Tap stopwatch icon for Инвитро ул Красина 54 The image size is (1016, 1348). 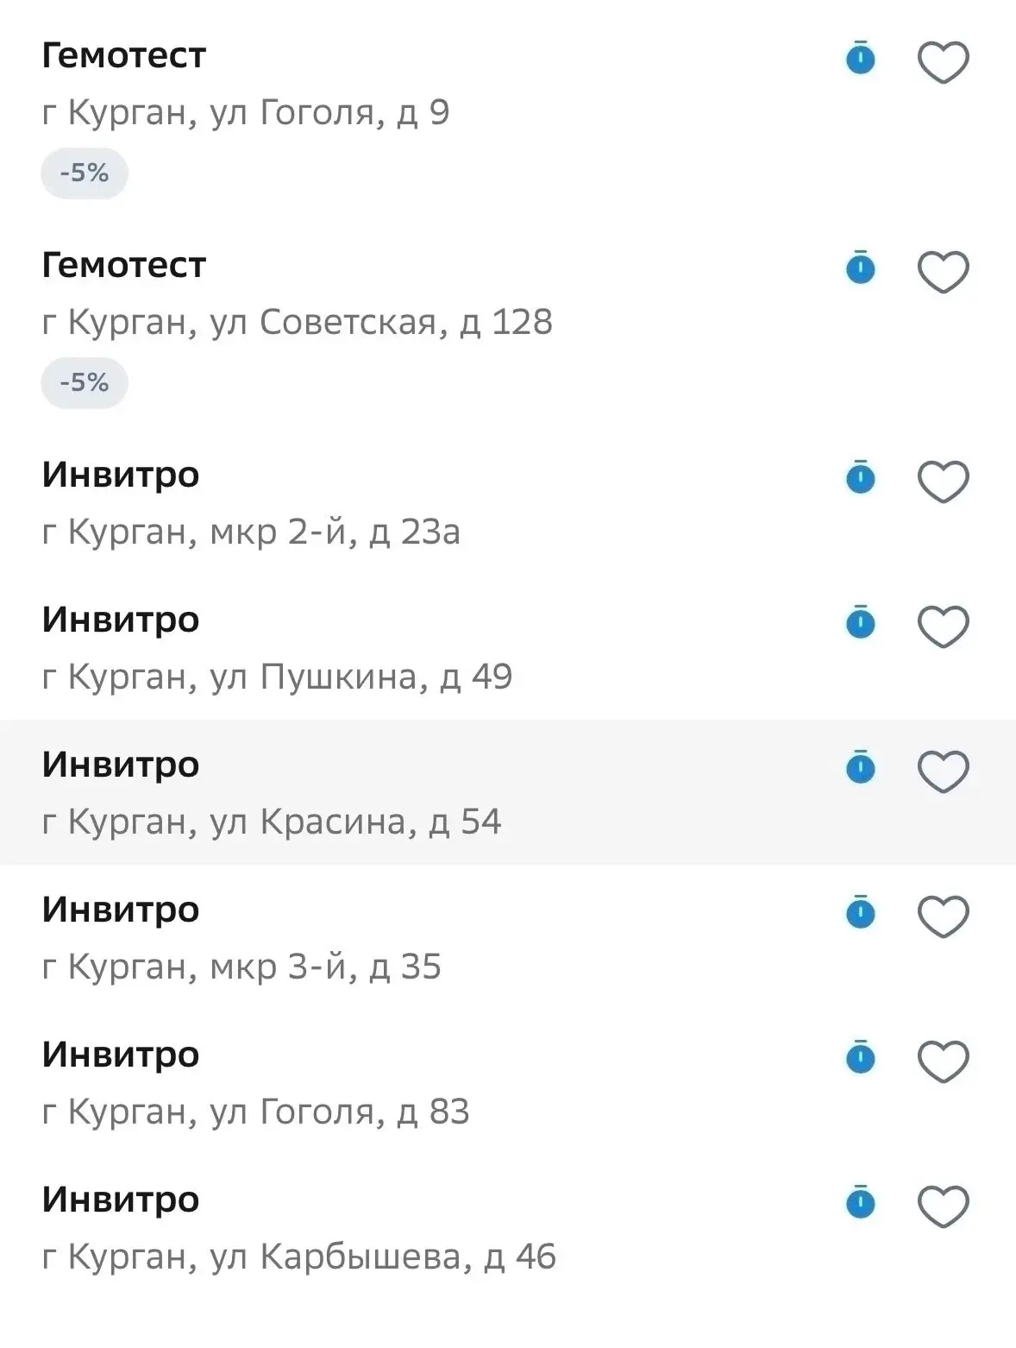click(861, 767)
